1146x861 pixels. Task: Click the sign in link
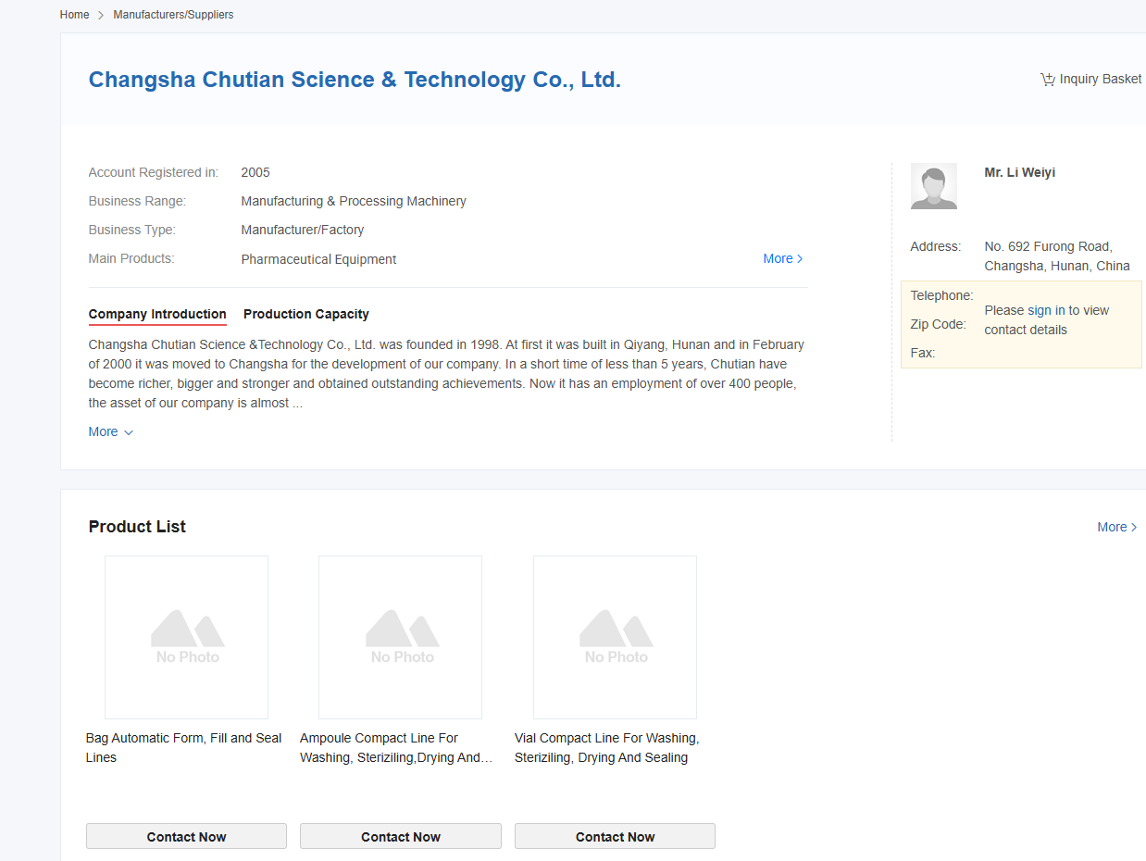(1046, 310)
